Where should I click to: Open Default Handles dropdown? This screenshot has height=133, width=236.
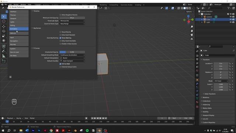(x=72, y=61)
